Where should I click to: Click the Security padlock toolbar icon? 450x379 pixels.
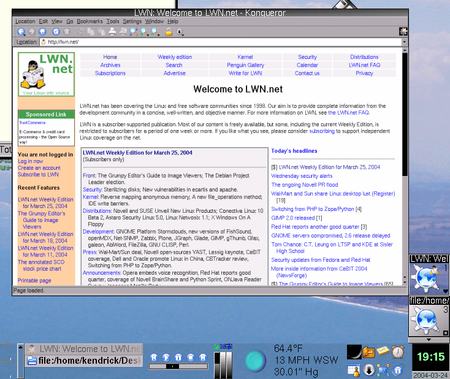[x=169, y=32]
